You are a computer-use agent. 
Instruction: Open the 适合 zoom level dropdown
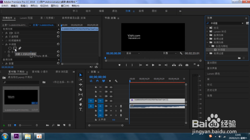pyautogui.click(x=133, y=53)
